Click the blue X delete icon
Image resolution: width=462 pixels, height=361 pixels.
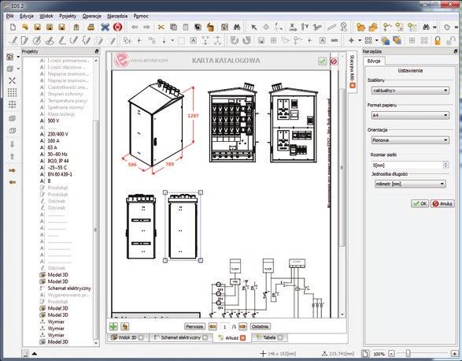[x=105, y=27]
